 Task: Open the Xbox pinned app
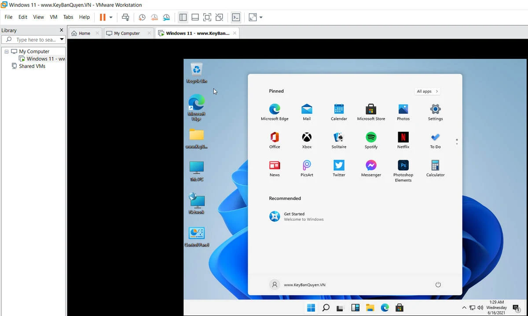(x=307, y=140)
